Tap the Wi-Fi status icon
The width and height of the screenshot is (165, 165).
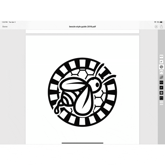155,22
